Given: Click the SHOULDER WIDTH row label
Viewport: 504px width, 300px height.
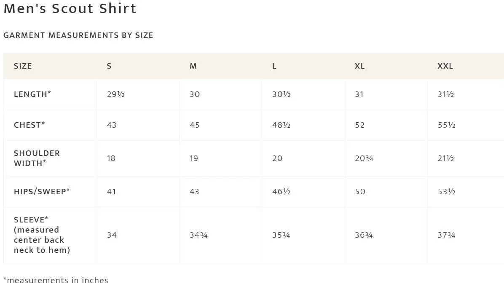Looking at the screenshot, I should click(37, 158).
